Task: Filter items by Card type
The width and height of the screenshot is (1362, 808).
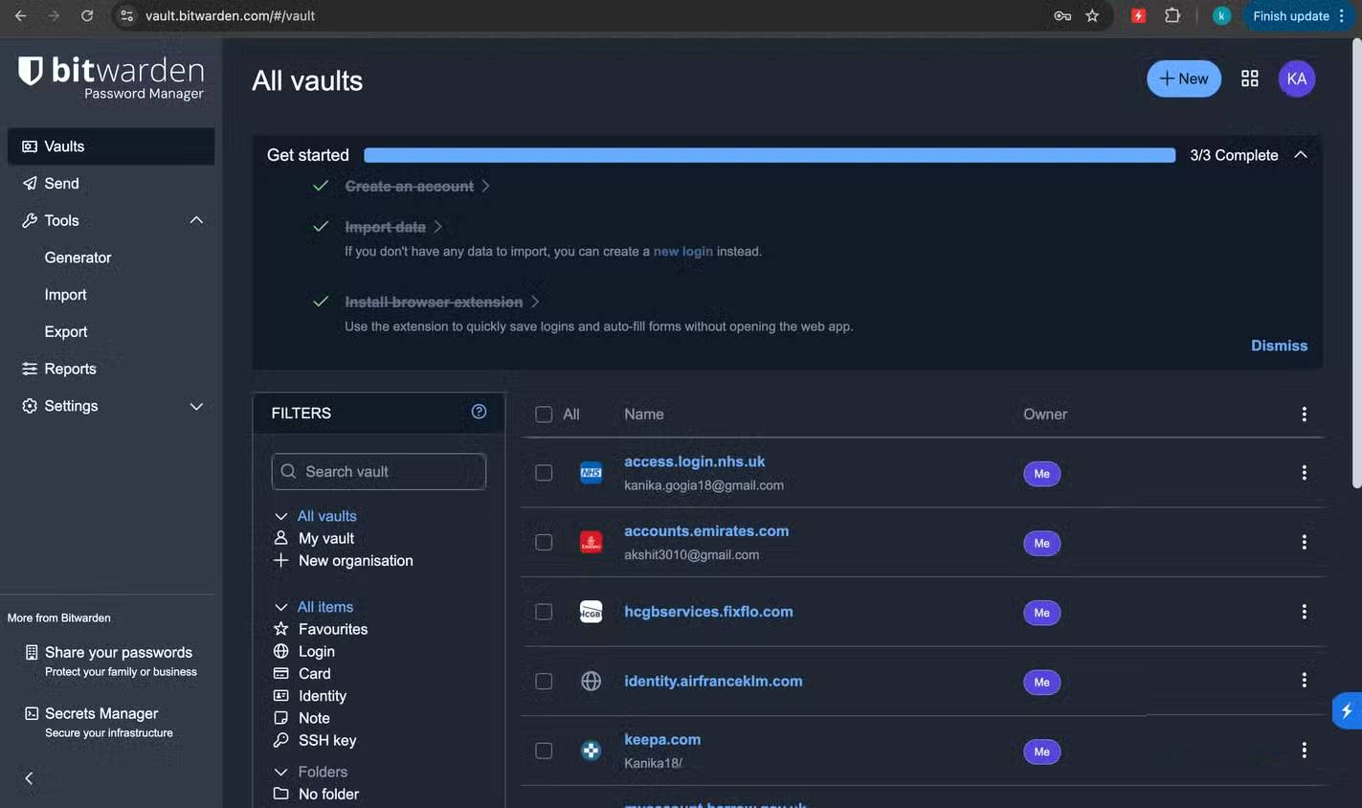Action: click(314, 673)
